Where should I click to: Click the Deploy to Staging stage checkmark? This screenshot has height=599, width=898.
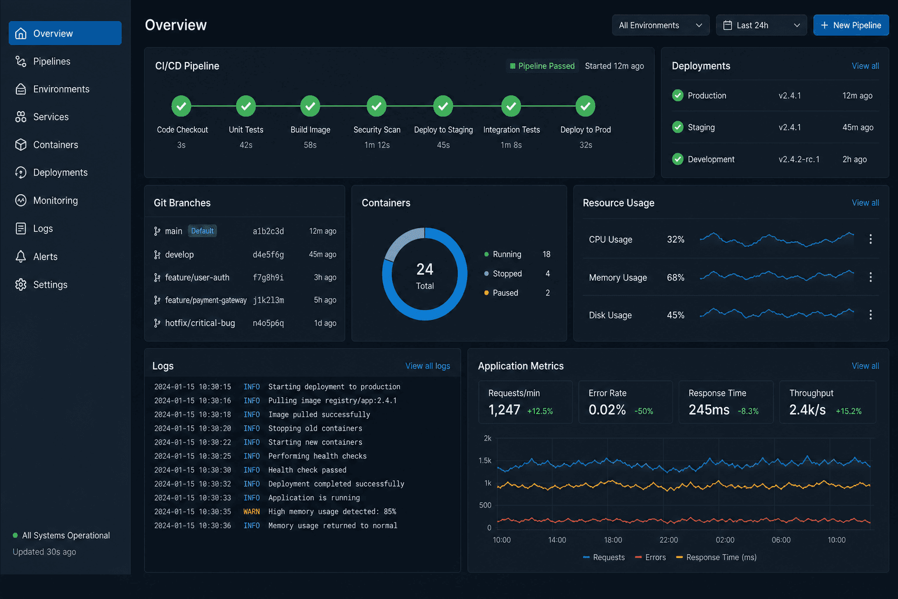[x=443, y=106]
